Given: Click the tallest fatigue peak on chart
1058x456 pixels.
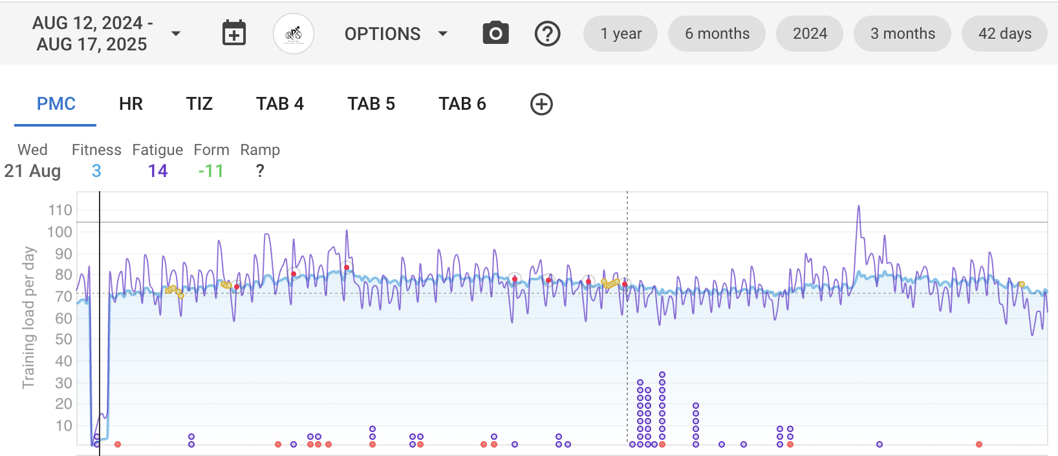Looking at the screenshot, I should point(858,207).
